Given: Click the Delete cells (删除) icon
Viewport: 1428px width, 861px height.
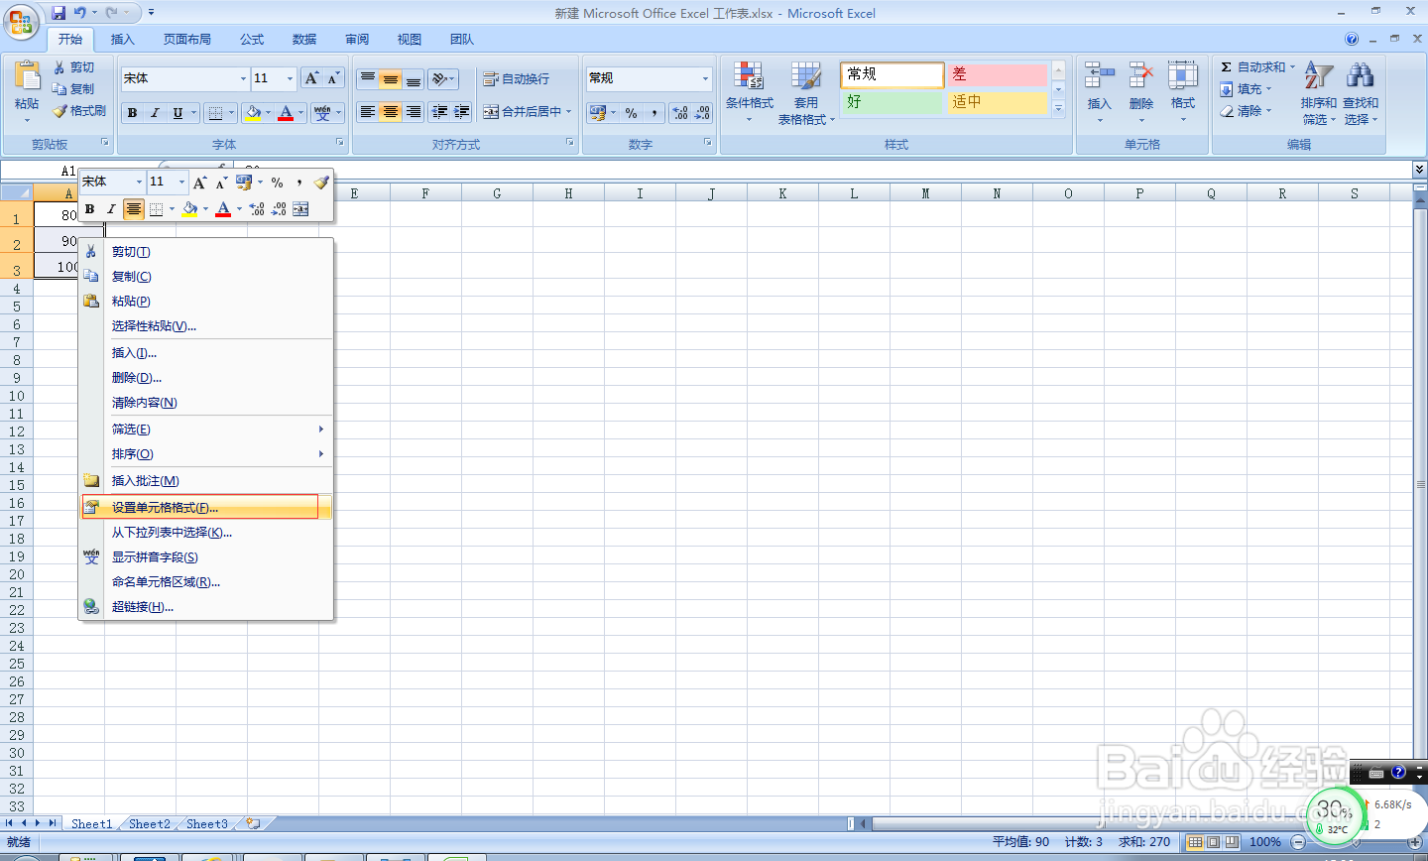Looking at the screenshot, I should [x=1141, y=75].
